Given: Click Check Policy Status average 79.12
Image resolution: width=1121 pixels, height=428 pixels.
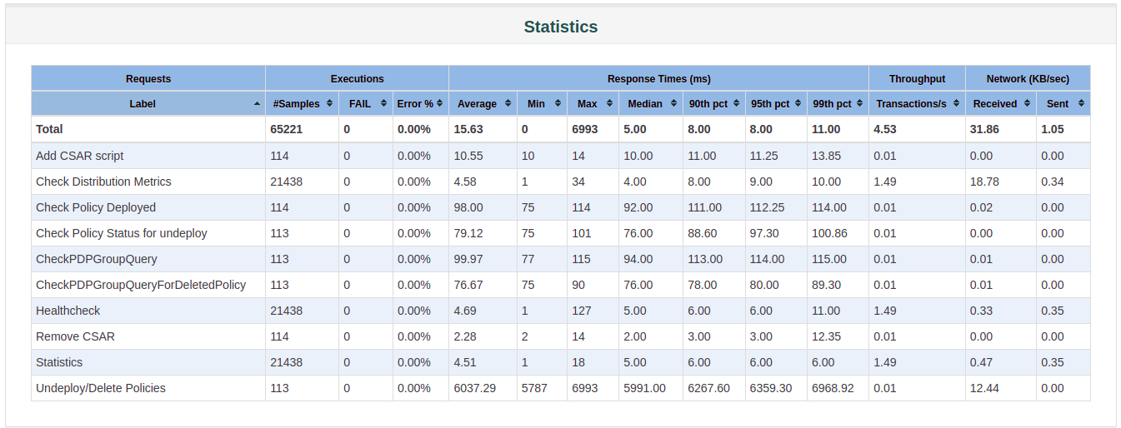Looking at the screenshot, I should tap(468, 233).
